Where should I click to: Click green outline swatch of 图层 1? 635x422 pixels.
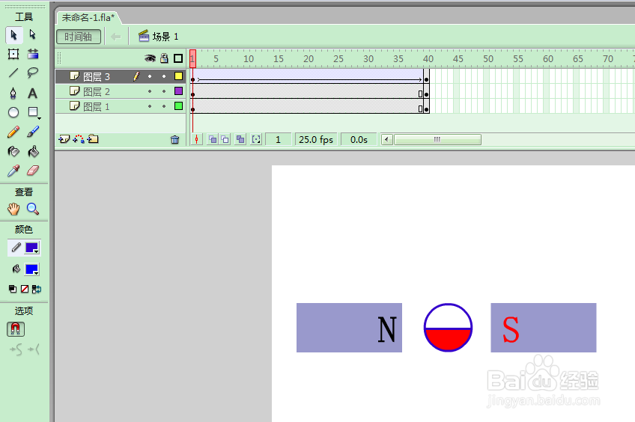pyautogui.click(x=178, y=106)
